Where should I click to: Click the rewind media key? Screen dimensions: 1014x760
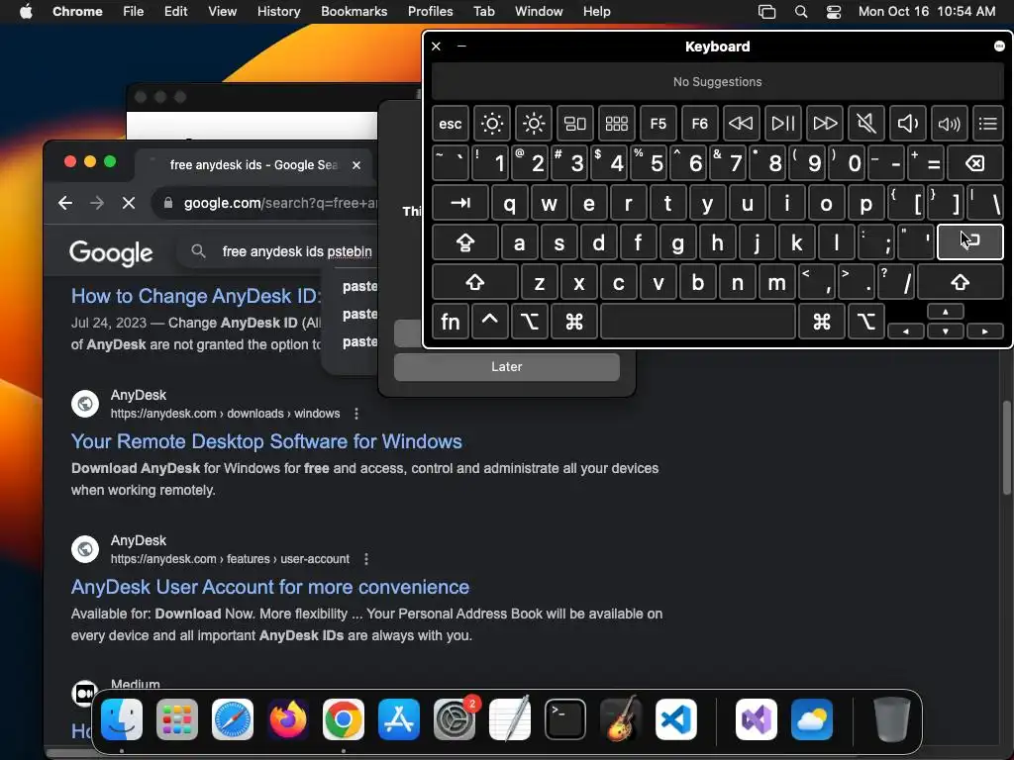(741, 124)
